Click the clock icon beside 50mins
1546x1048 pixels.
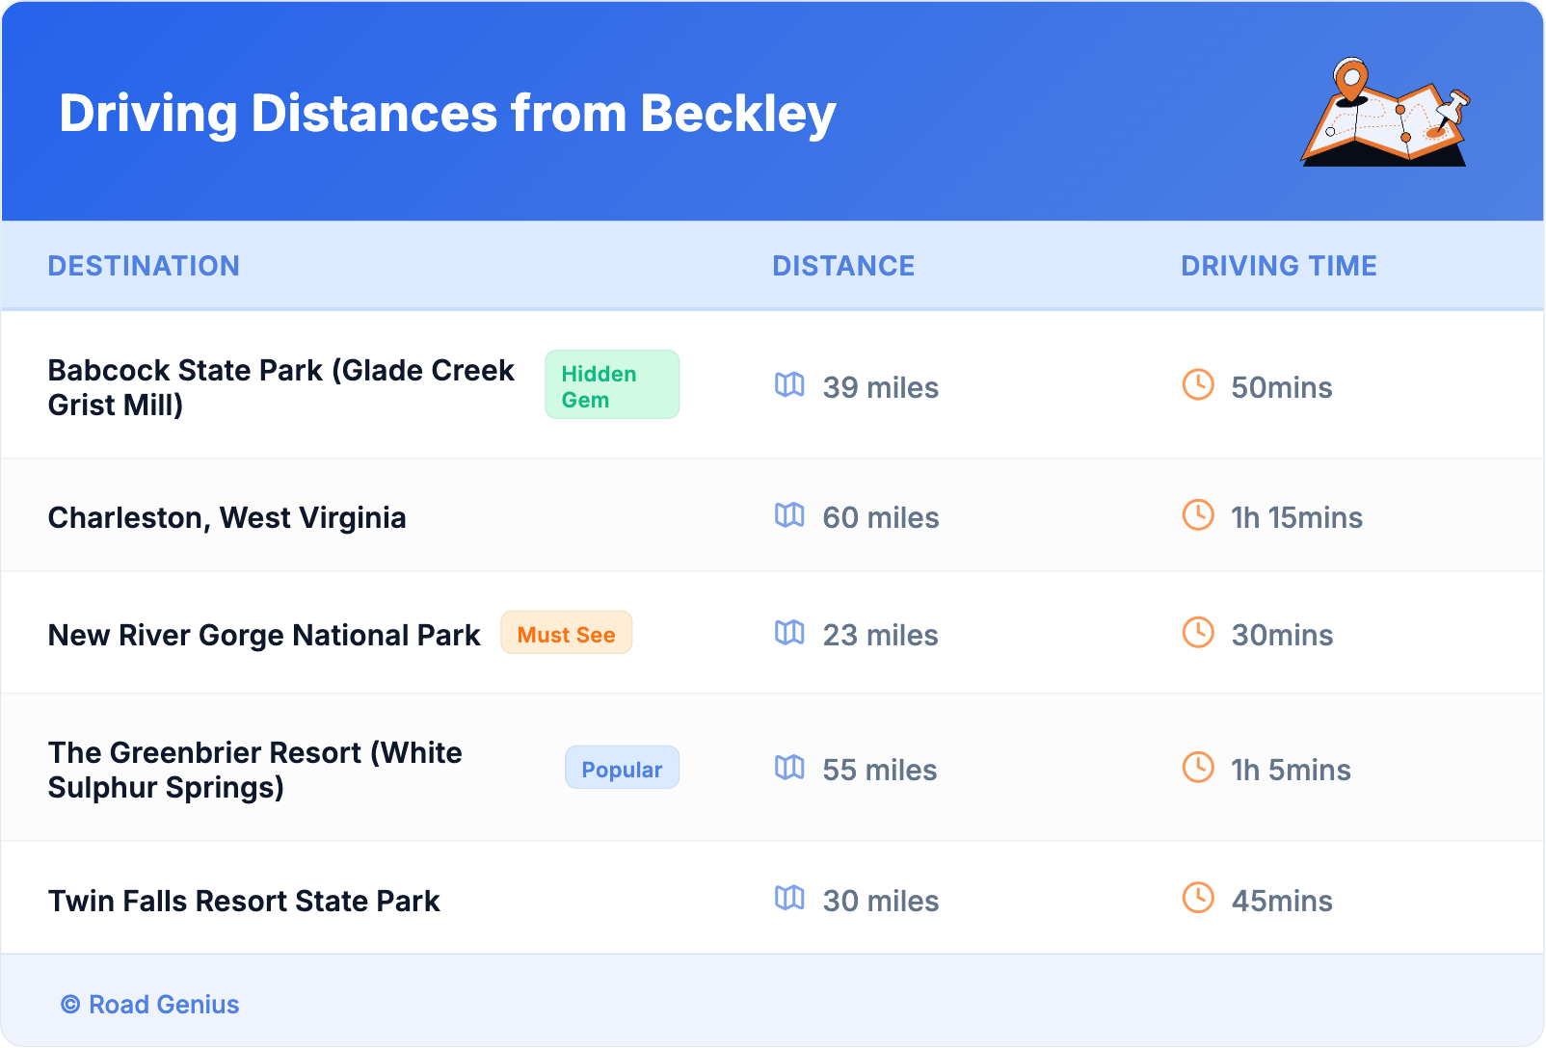[x=1198, y=385]
